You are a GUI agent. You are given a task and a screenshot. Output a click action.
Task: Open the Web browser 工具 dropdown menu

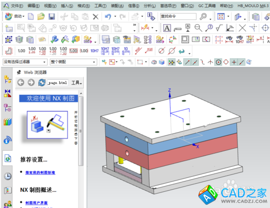77,82
